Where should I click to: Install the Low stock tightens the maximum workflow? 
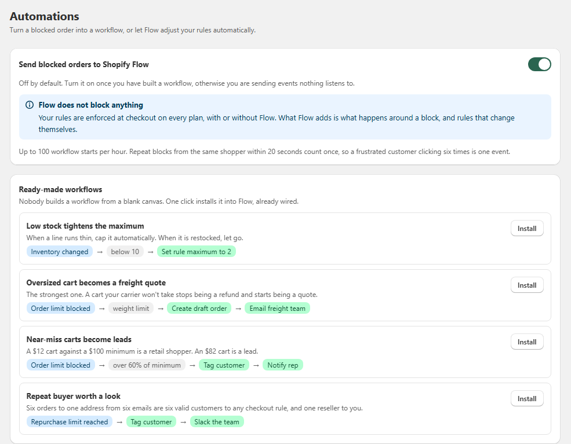pos(527,228)
